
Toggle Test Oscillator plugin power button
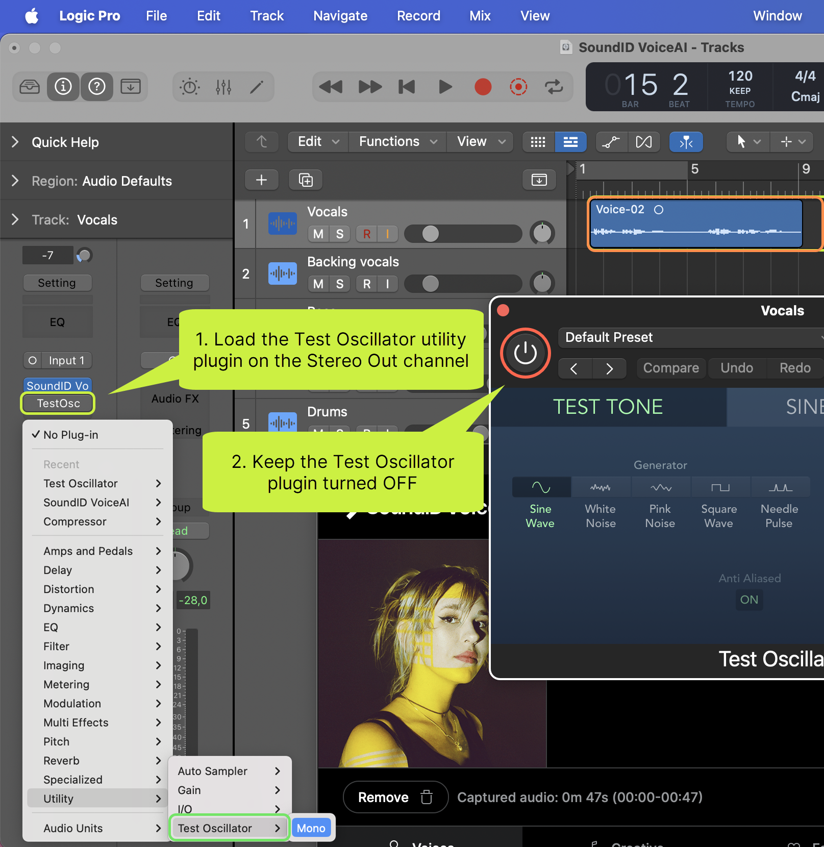tap(525, 353)
